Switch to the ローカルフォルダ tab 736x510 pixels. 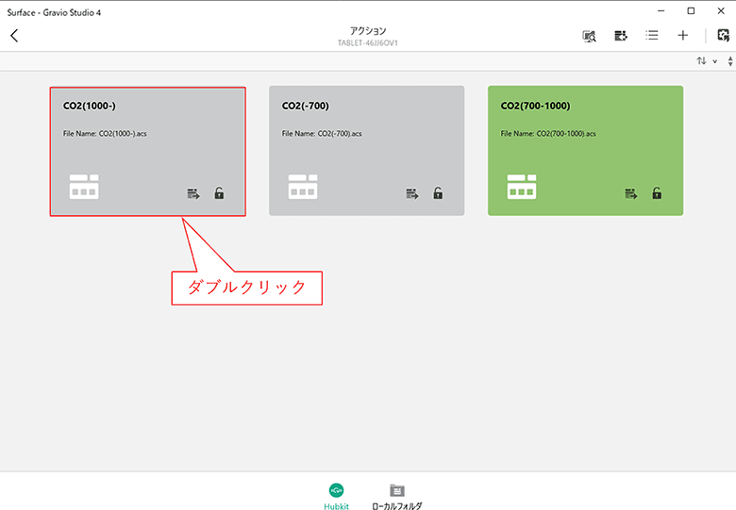[x=396, y=497]
